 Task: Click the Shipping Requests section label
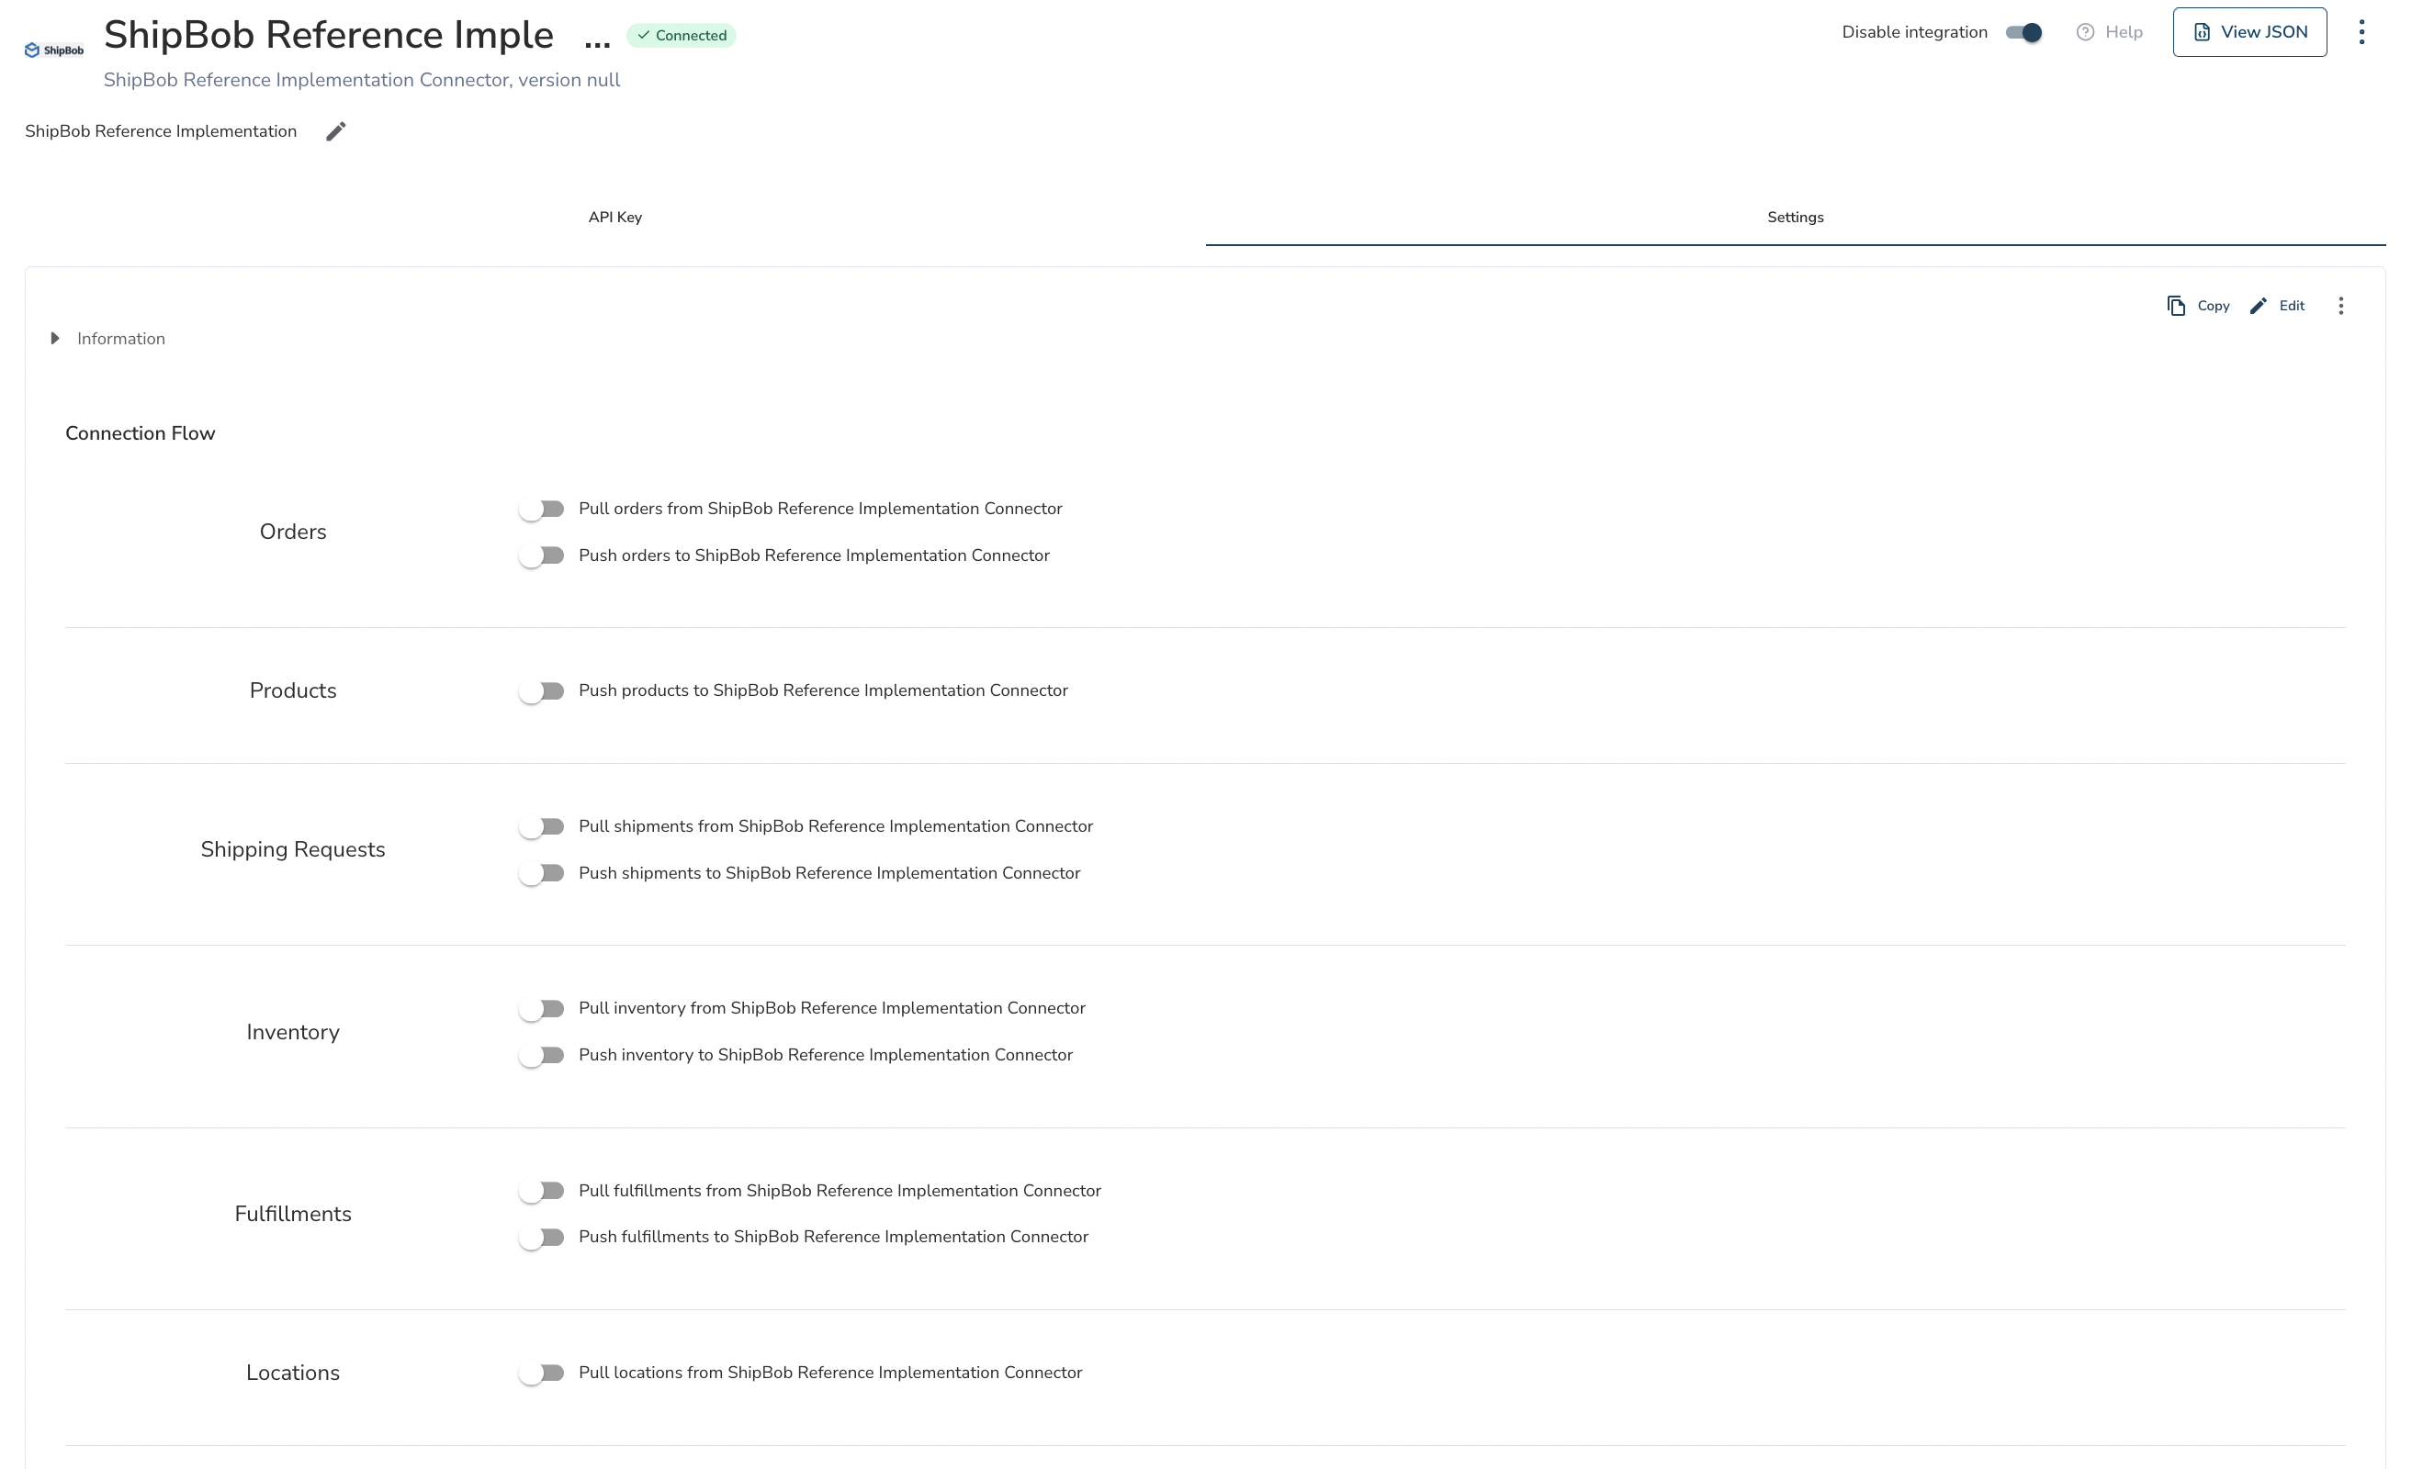pyautogui.click(x=293, y=849)
